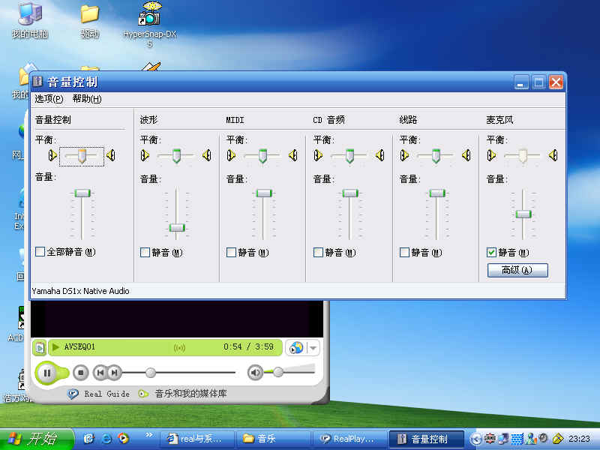
Task: Open the 选项(P) menu
Action: [x=49, y=99]
